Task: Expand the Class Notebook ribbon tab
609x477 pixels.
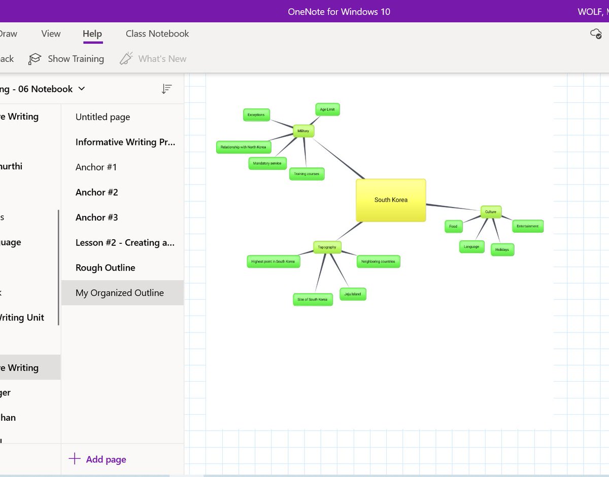Action: pos(157,33)
